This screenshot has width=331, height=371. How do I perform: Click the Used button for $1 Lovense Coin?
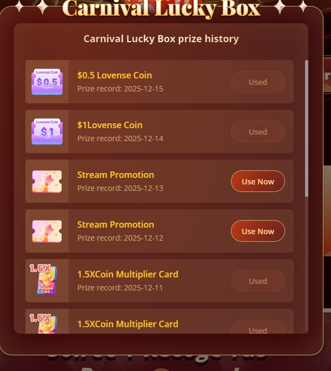258,131
